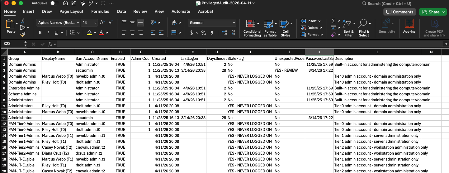Toggle Center horizontal alignment

(132, 33)
